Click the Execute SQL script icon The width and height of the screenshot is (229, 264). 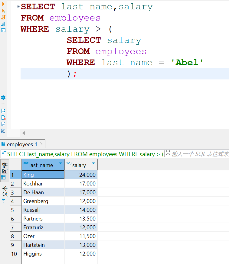pyautogui.click(x=3, y=17)
